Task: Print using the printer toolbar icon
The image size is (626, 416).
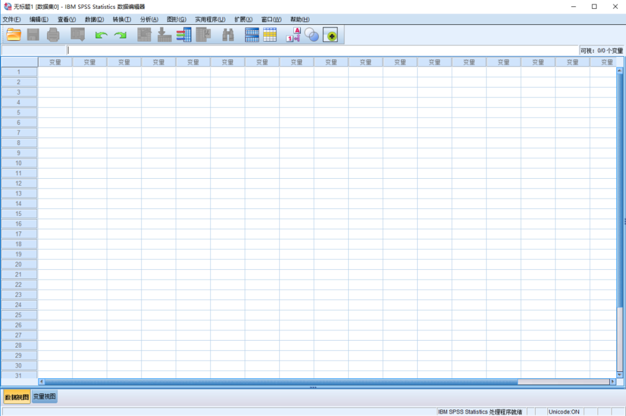Action: 53,35
